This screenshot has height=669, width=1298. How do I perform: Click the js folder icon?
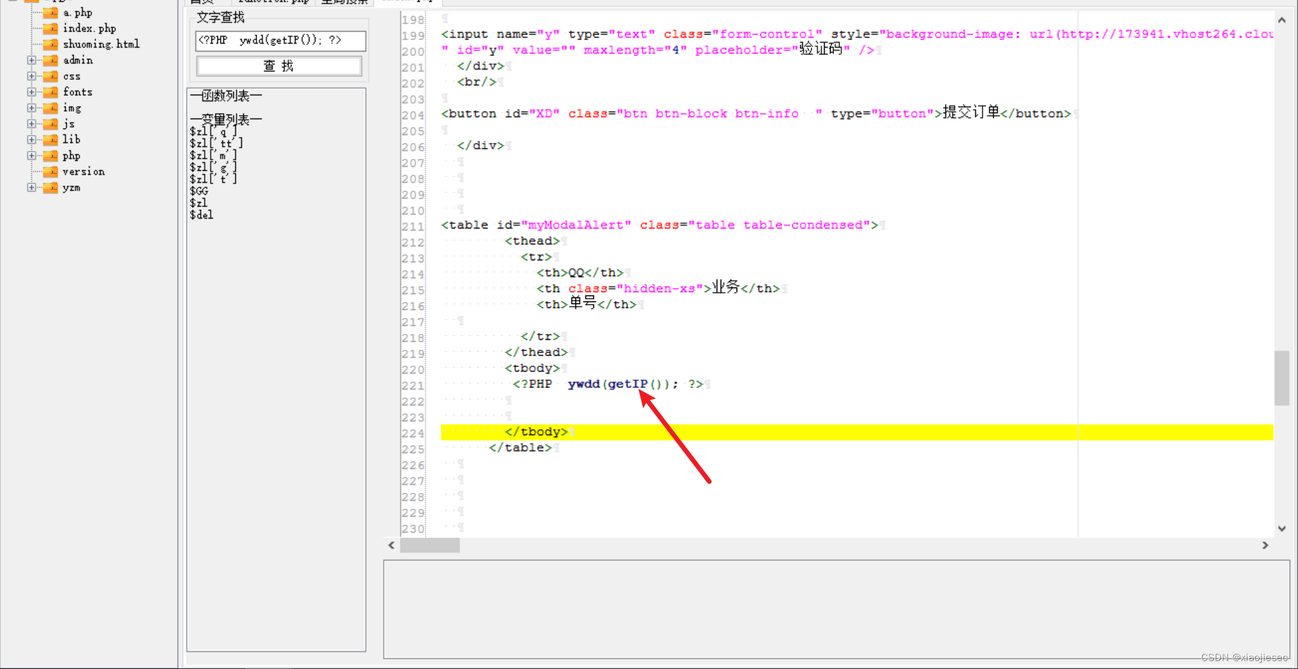coord(50,123)
